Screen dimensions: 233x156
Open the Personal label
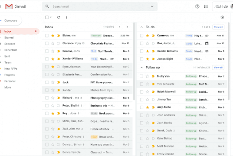pos(10,81)
